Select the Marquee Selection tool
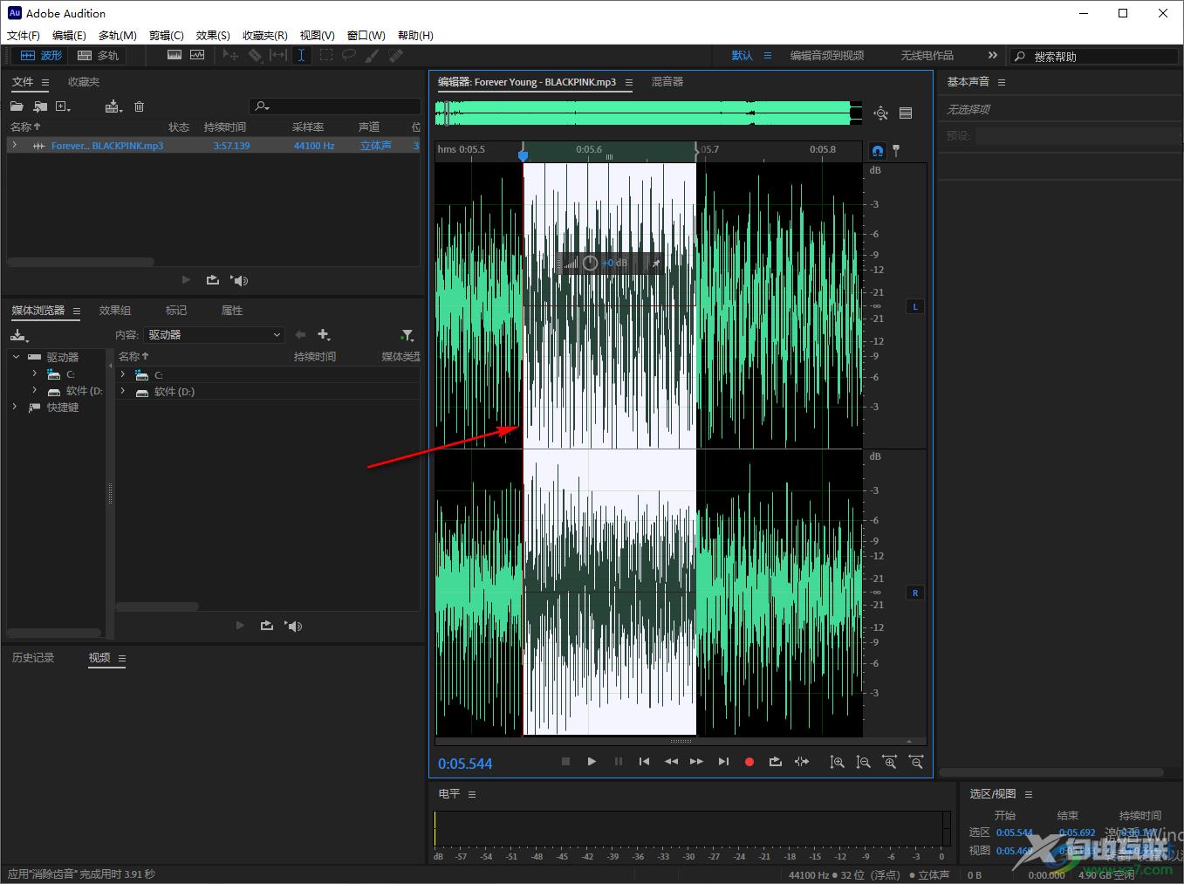The height and width of the screenshot is (884, 1184). coord(325,55)
